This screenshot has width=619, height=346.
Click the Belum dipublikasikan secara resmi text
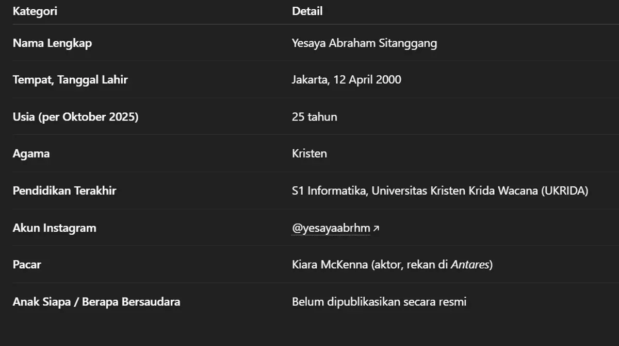coord(379,302)
